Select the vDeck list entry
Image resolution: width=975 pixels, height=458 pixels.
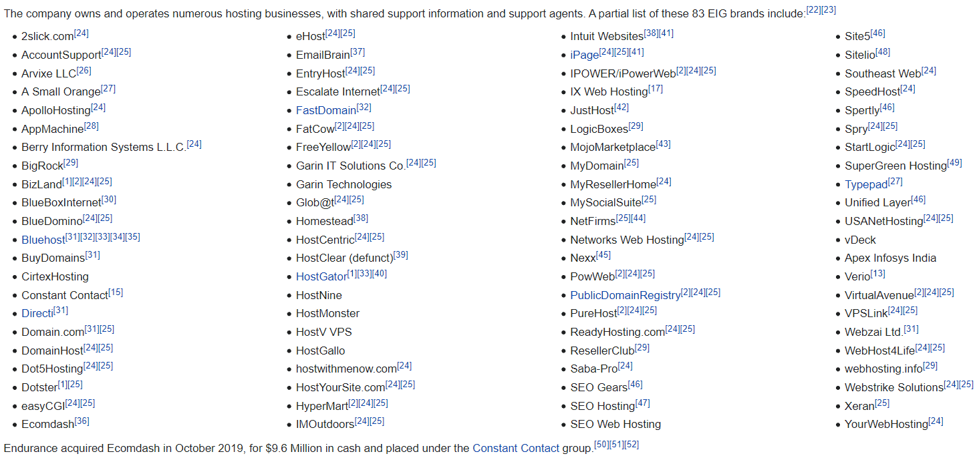pyautogui.click(x=860, y=240)
